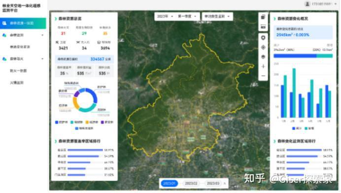Image resolution: width=341 pixels, height=193 pixels.
Task: Collapse the 森林防火 sidebar group
Action: [42, 59]
